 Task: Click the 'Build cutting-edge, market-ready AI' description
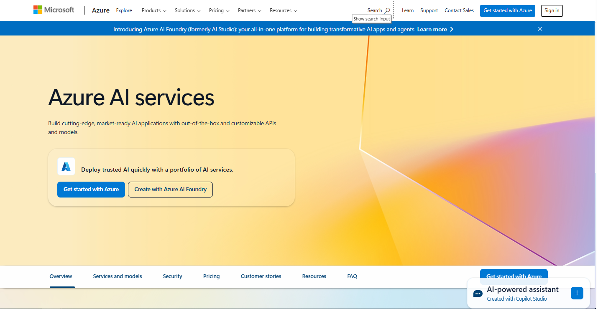162,128
